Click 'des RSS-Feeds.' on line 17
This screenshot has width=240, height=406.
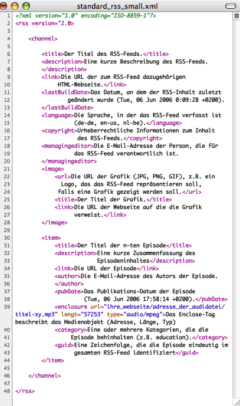(x=100, y=138)
